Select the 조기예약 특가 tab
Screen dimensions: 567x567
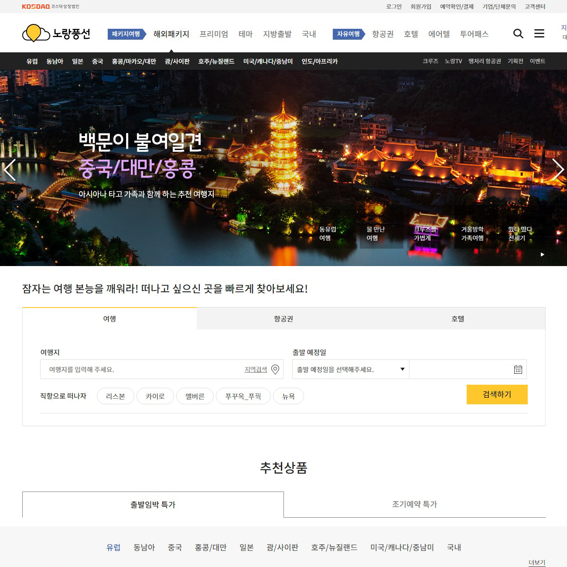tap(414, 505)
